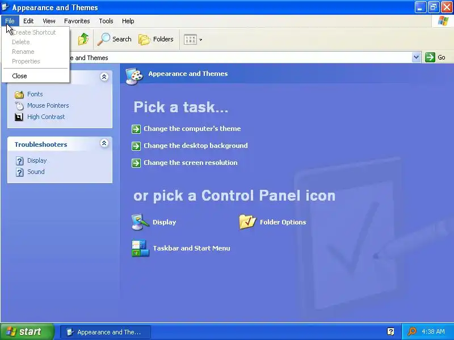Click the question mark tray icon
Viewport: 454px width, 340px height.
pyautogui.click(x=390, y=331)
